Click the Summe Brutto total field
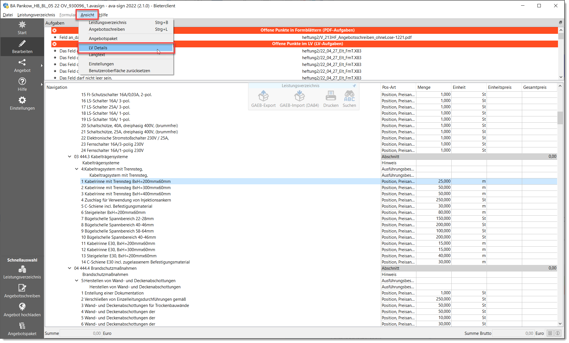 coord(513,333)
